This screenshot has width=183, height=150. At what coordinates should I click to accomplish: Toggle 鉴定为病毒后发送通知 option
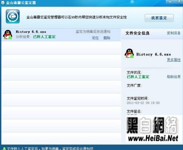93,31
